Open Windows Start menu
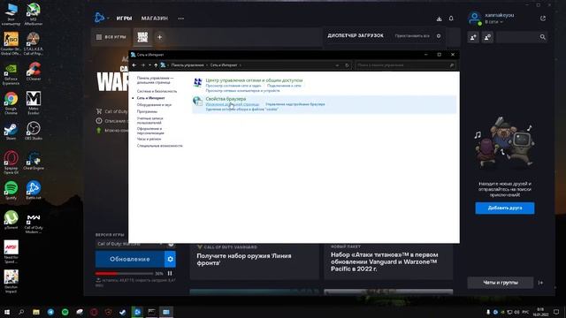The height and width of the screenshot is (318, 566). coord(6,312)
